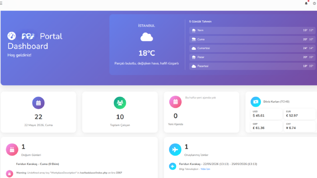This screenshot has height=178, width=317.
Task: Click the pink agenda calendar icon
Action: click(175, 102)
